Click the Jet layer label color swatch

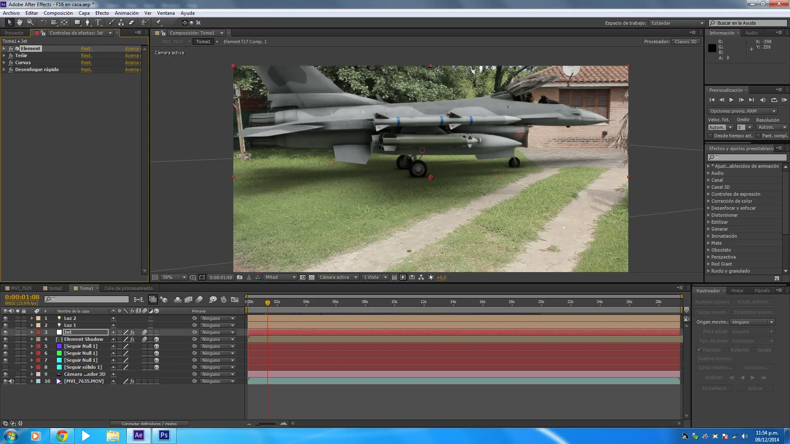38,332
